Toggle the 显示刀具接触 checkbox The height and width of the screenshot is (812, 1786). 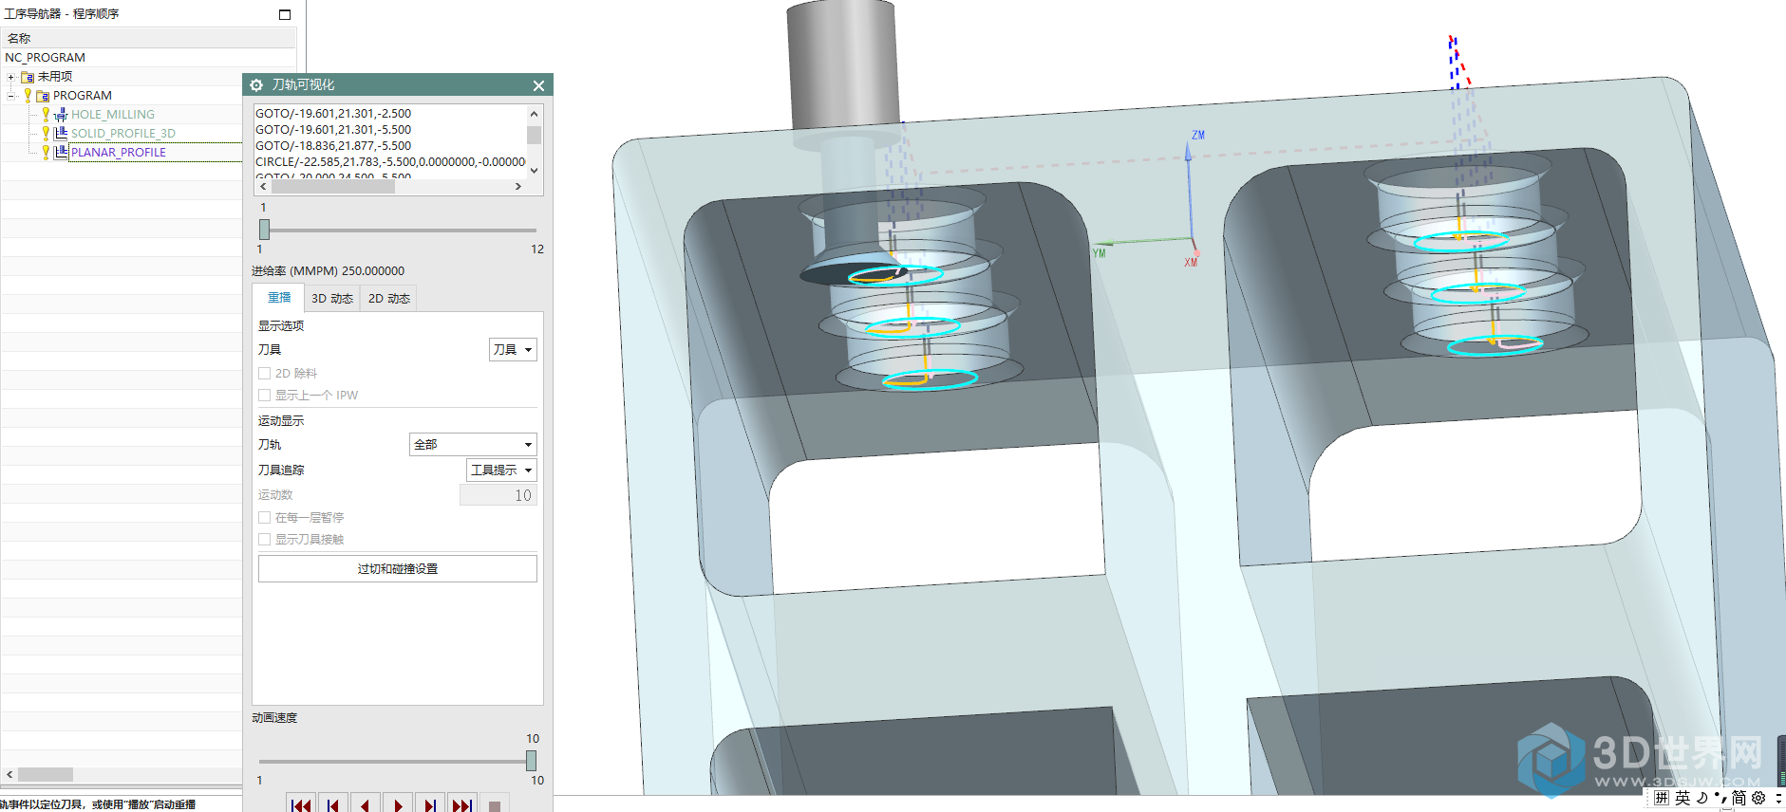point(265,540)
